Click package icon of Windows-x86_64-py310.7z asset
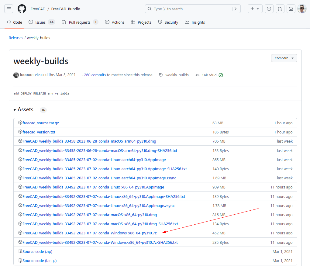 point(20,233)
